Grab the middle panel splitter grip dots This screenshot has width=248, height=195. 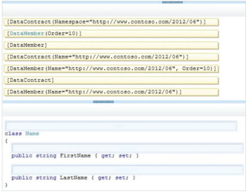(x=103, y=102)
